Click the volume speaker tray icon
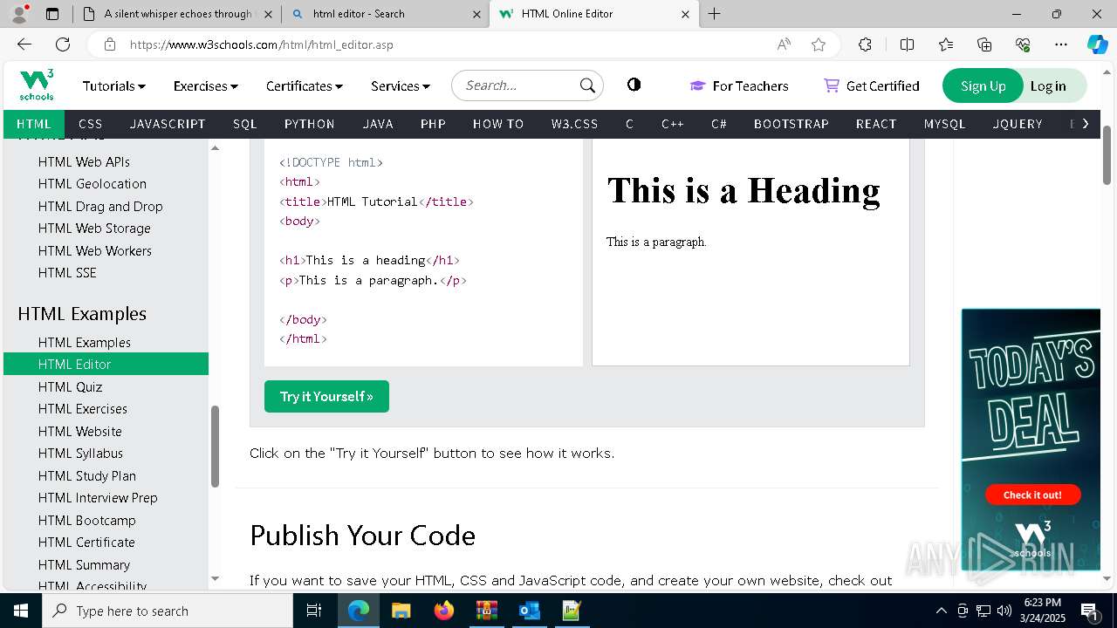Image resolution: width=1117 pixels, height=628 pixels. 1004,611
